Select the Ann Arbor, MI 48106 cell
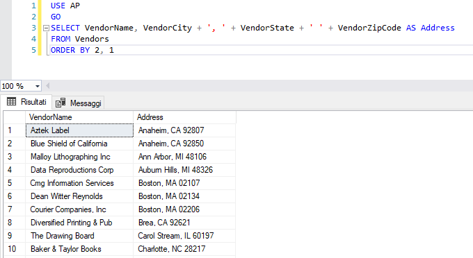 coord(184,157)
